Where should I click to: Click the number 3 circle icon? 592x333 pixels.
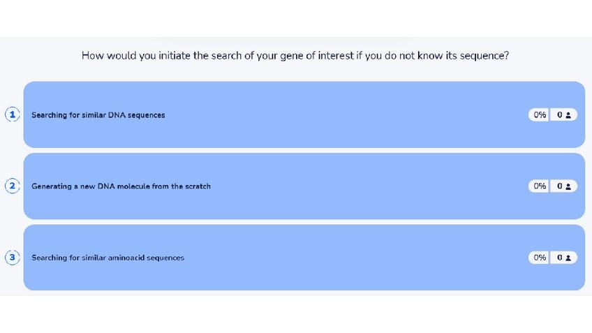click(x=13, y=258)
